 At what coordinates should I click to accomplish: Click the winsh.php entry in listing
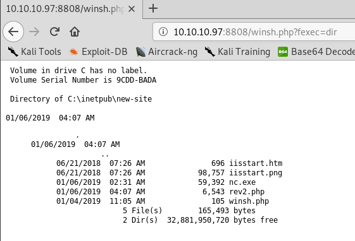pyautogui.click(x=249, y=201)
